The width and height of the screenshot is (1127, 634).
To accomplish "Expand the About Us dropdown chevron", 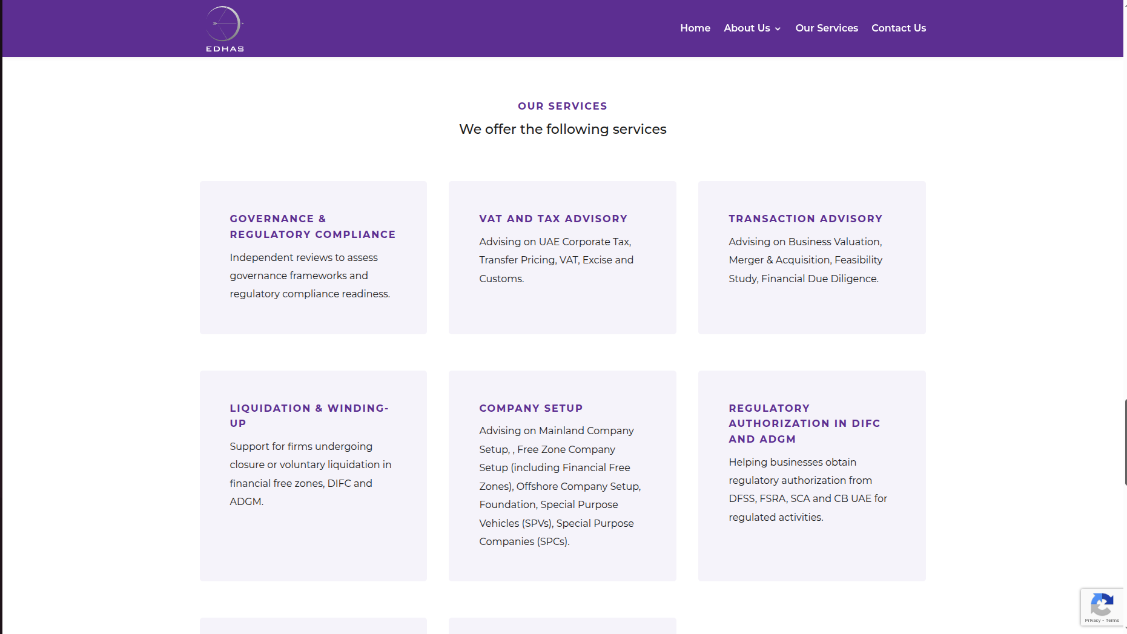I will [778, 29].
